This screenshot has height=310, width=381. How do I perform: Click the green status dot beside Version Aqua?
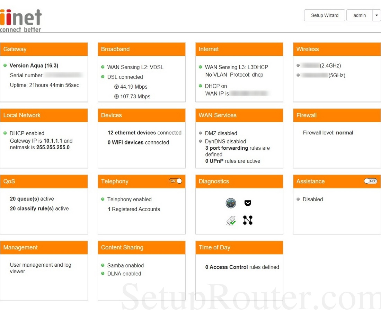coord(5,65)
